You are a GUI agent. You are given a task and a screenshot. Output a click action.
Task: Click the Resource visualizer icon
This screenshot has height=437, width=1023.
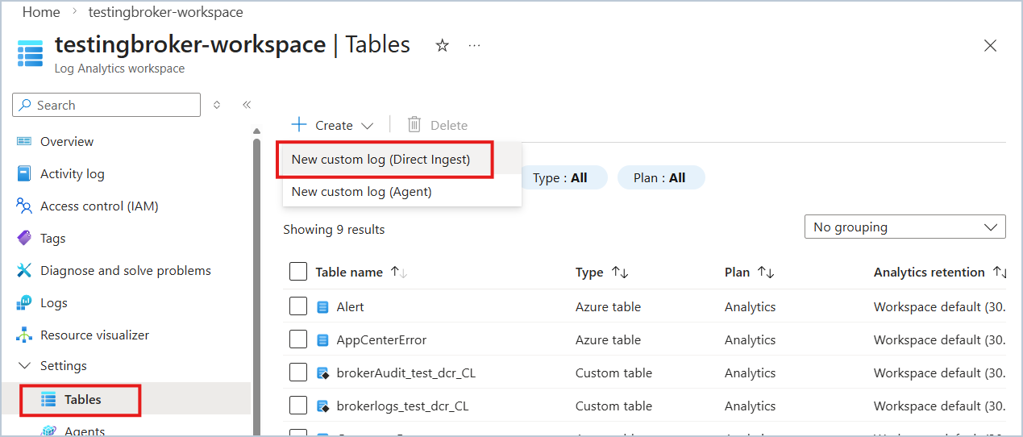[24, 335]
